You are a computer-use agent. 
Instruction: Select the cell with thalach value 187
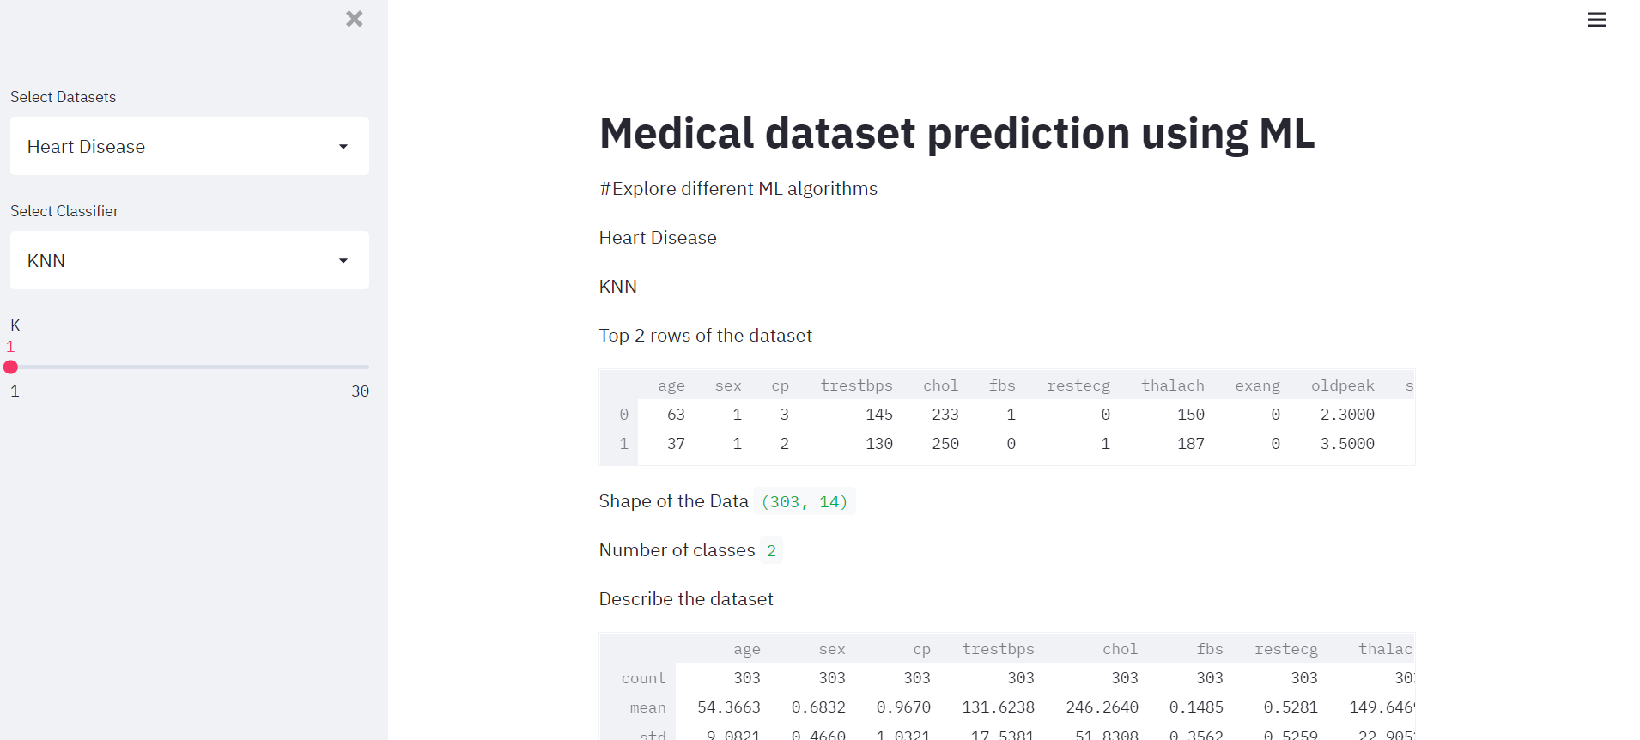pos(1190,444)
